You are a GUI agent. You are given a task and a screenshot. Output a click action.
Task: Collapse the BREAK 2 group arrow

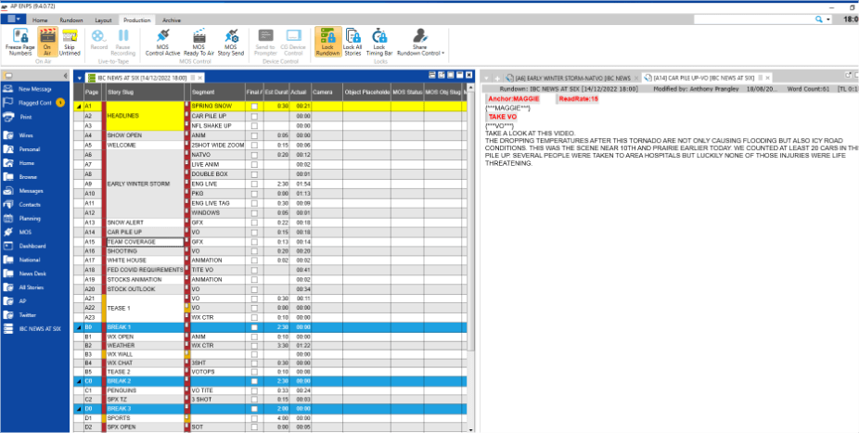(x=78, y=381)
